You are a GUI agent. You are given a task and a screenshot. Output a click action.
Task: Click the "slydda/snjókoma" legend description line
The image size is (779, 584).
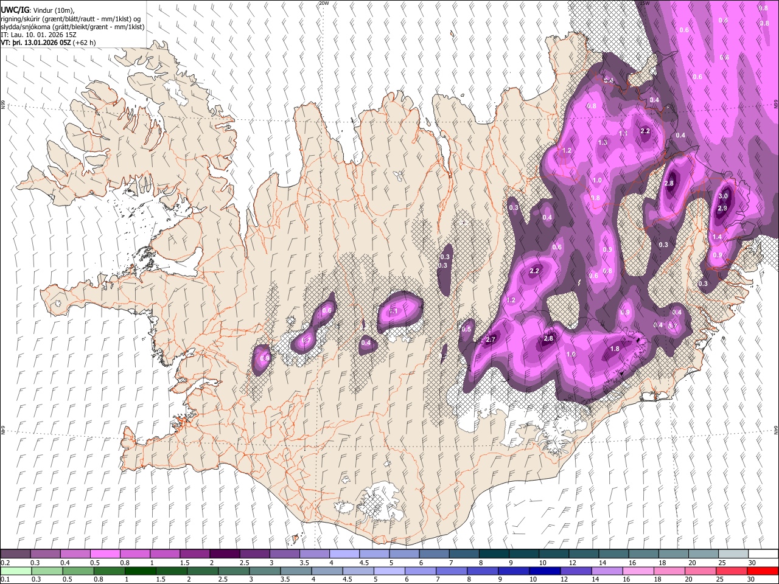click(x=72, y=27)
